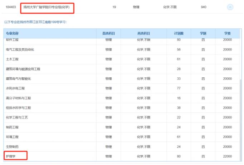The image size is (244, 165).
Task: Click plan count 28 for 建筑环境与能源应用工程
Action: pyautogui.click(x=179, y=69)
